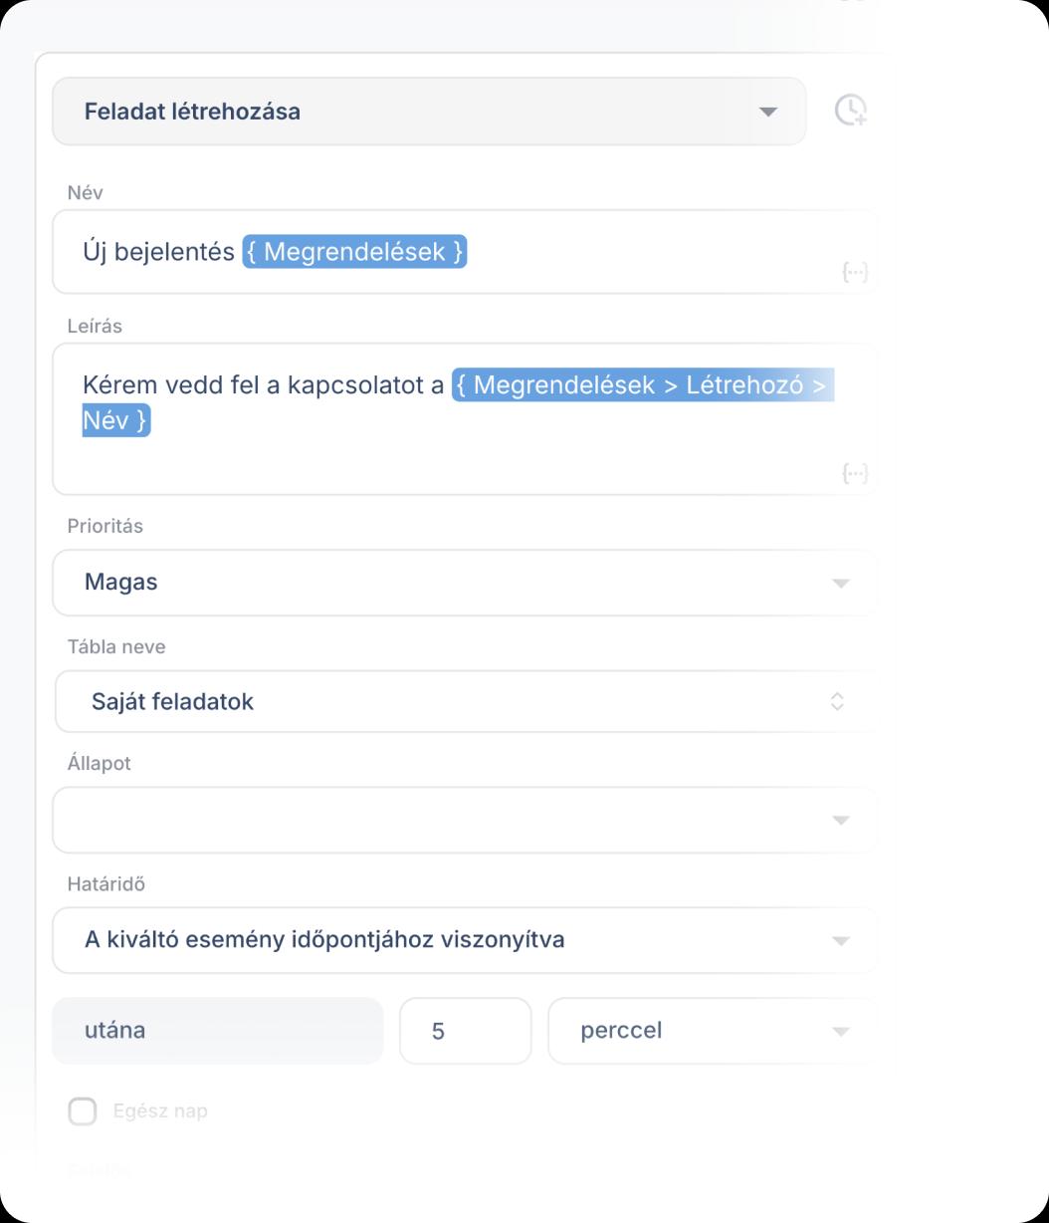Click the utána field
1049x1223 pixels.
[217, 1031]
